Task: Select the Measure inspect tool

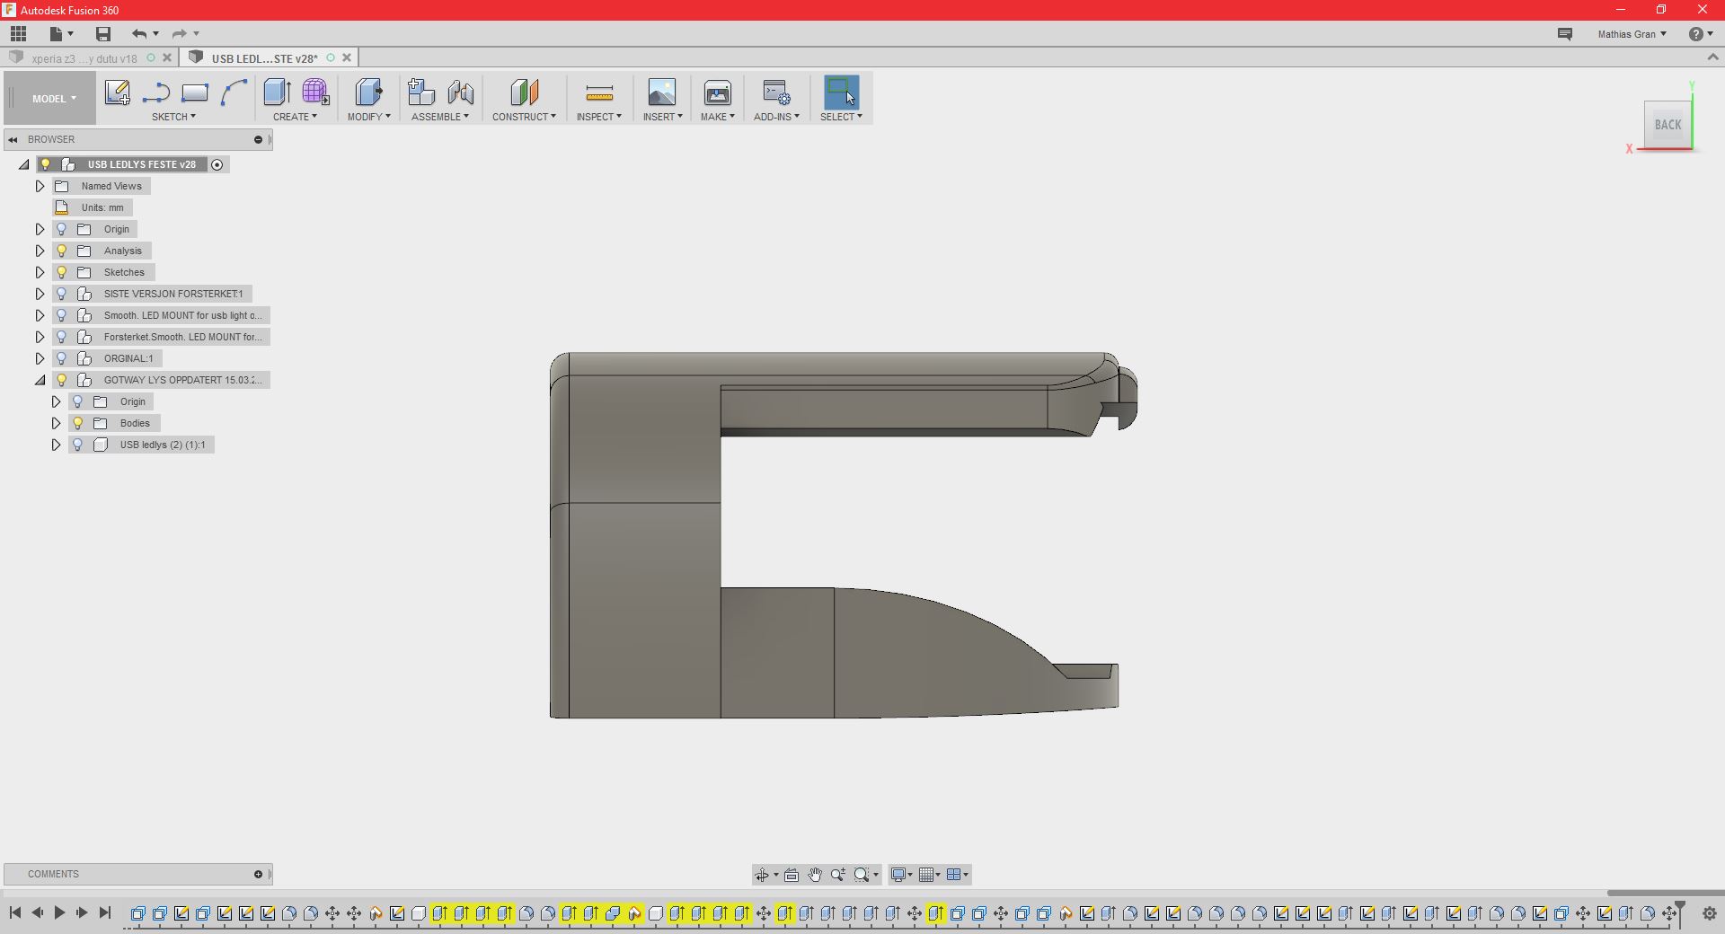Action: (x=599, y=93)
